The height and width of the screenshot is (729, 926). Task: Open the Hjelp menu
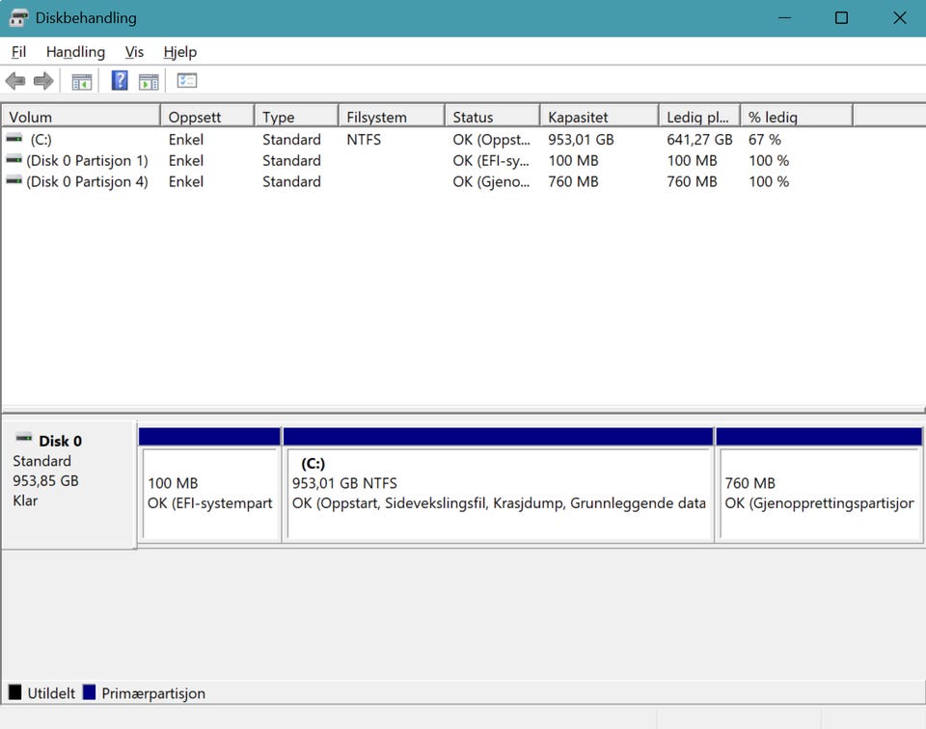179,52
